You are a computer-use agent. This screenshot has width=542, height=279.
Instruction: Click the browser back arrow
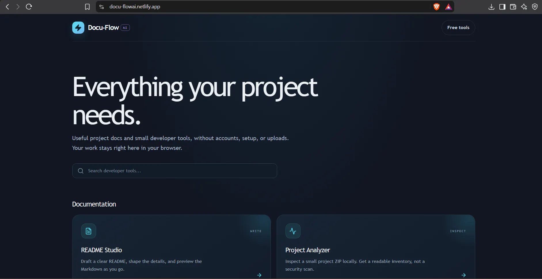click(7, 7)
